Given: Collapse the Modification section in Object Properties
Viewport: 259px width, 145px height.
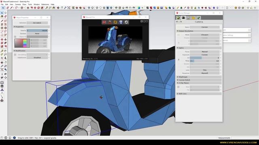Looking at the screenshot, I should click(x=32, y=51).
